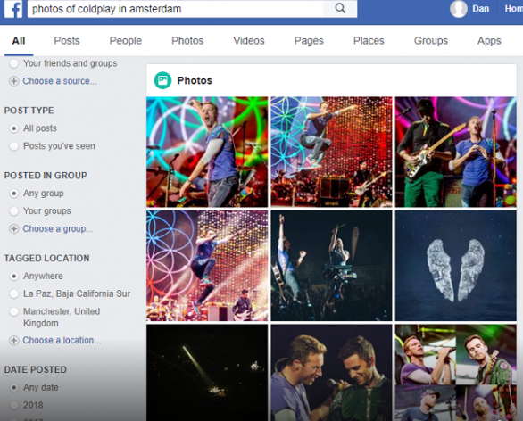Viewport: 523px width, 421px height.
Task: Open photo of guitarist in green pants
Action: pyautogui.click(x=456, y=152)
